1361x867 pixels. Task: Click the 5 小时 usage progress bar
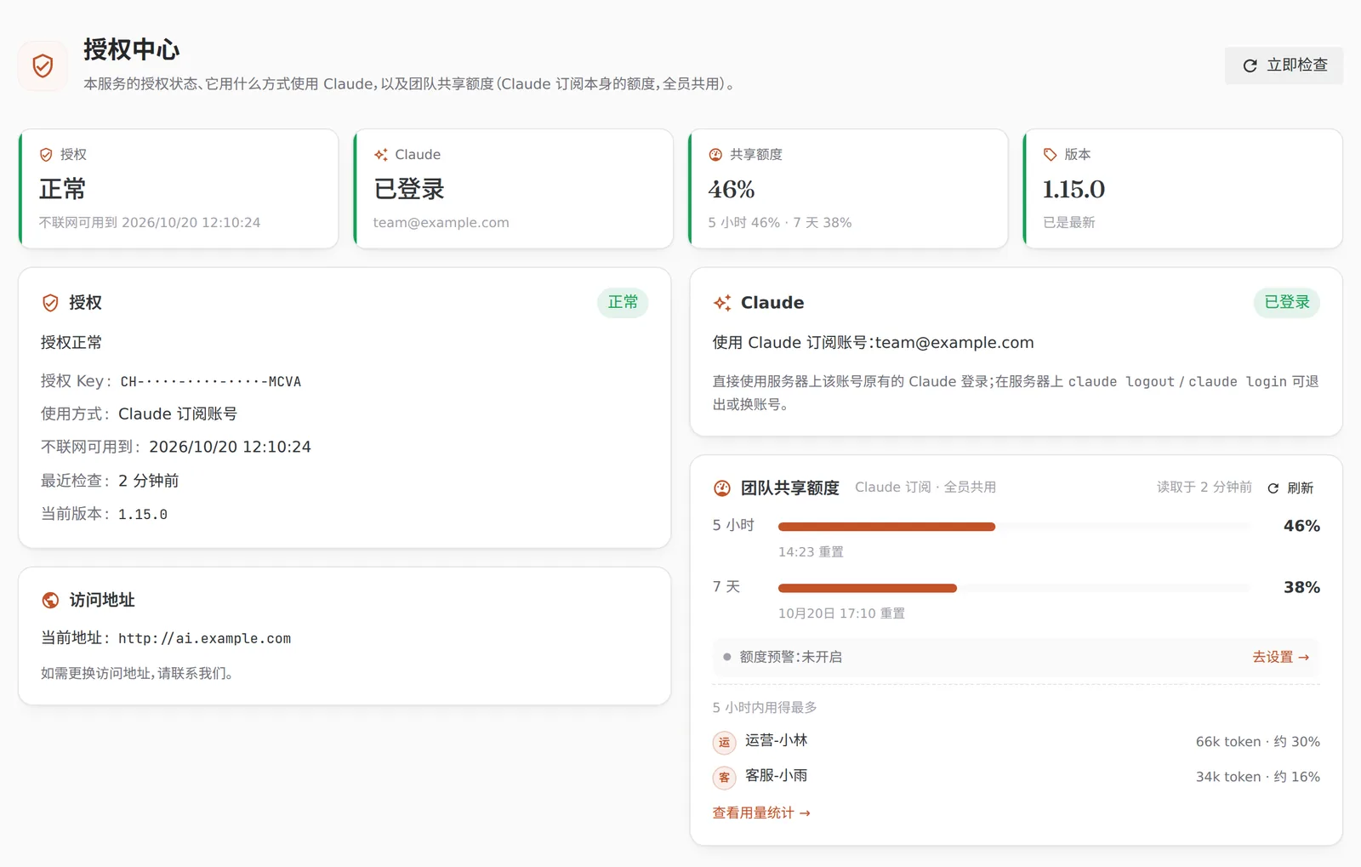click(x=1014, y=527)
